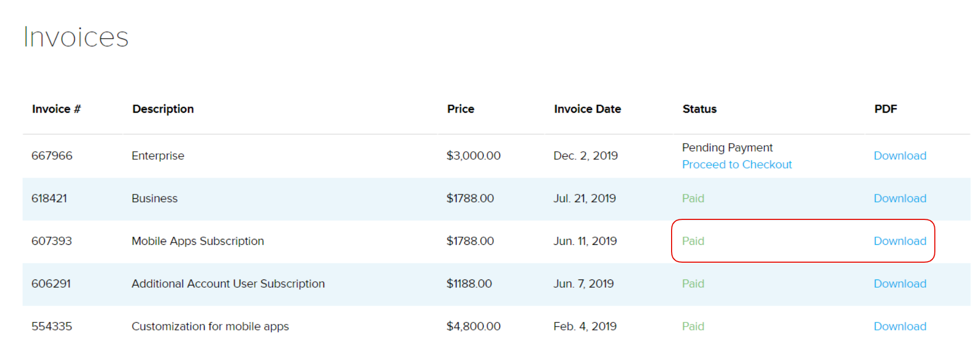Viewport: 976px width, 351px height.
Task: Click Additional Account User Subscription row
Action: pos(228,284)
